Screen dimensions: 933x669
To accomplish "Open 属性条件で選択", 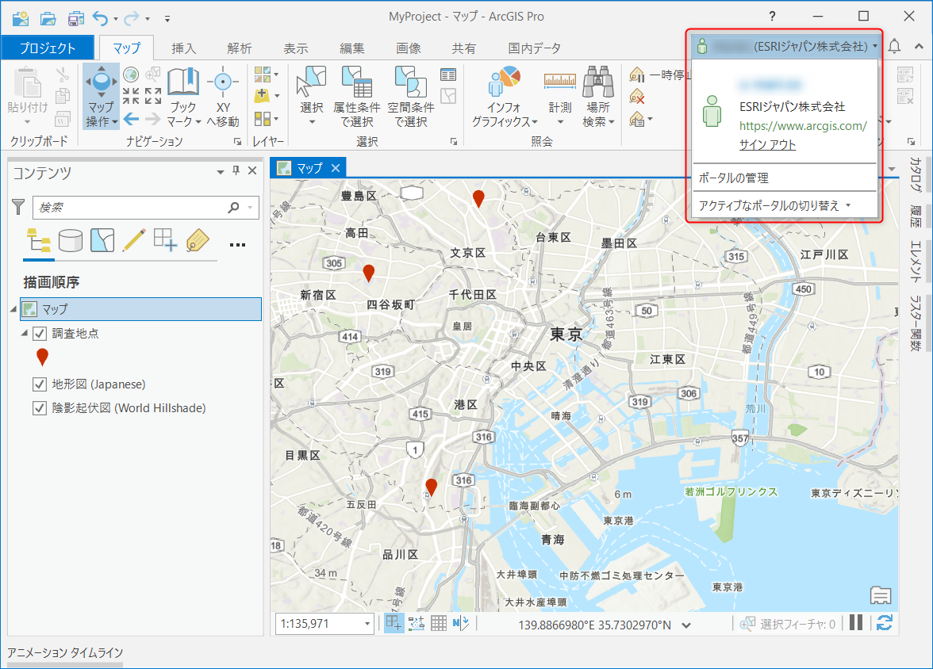I will pos(357,96).
